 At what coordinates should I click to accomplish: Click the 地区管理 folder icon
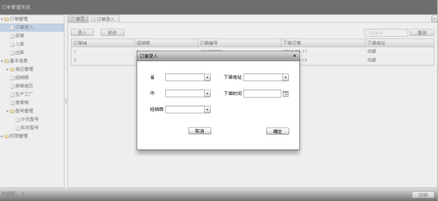pyautogui.click(x=12, y=69)
